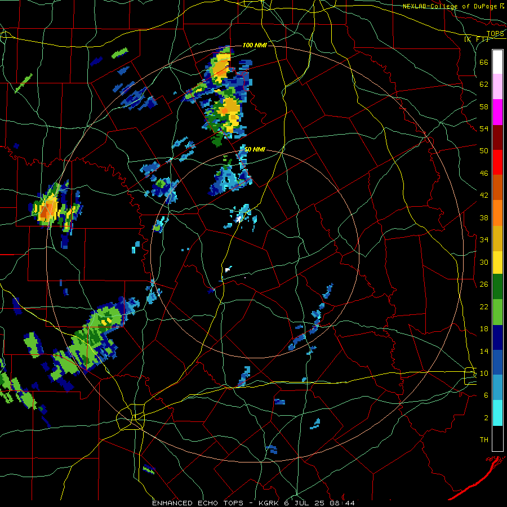The image size is (507, 507).
Task: Click the black TH legend swatch
Action: pyautogui.click(x=497, y=438)
